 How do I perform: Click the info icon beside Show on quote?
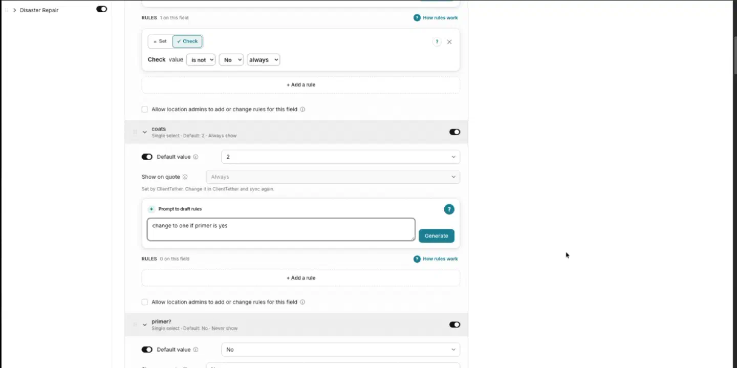click(x=185, y=177)
